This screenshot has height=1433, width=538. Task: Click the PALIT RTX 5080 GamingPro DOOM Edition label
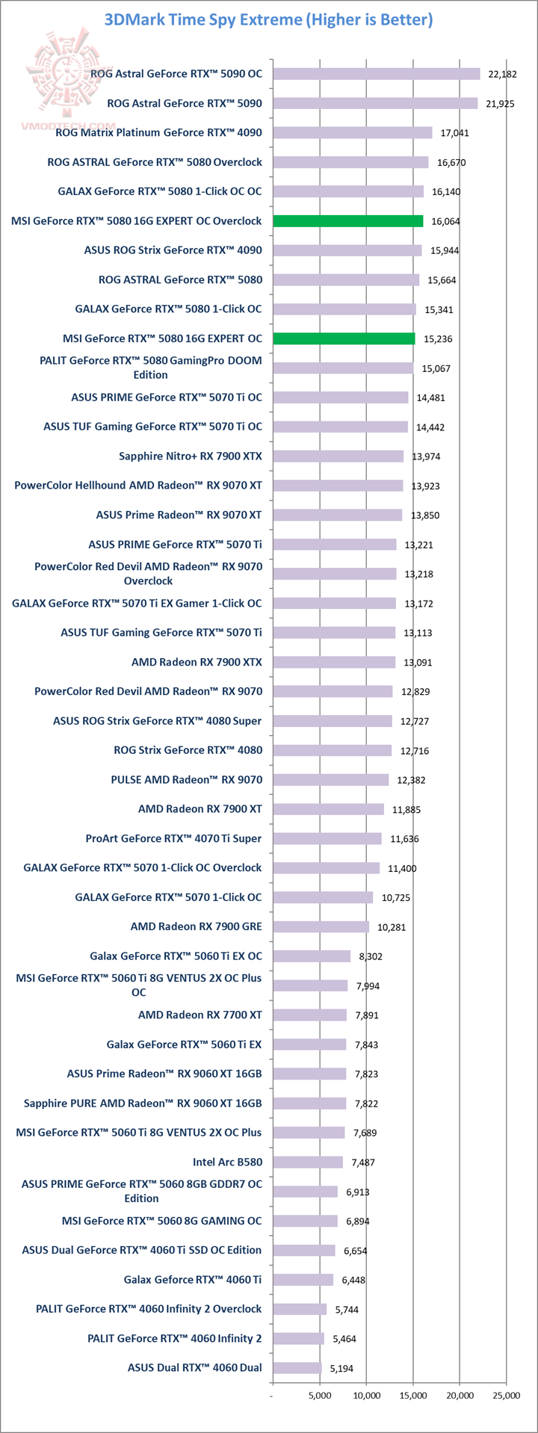tap(151, 368)
